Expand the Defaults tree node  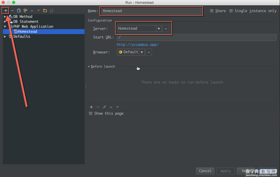point(5,37)
